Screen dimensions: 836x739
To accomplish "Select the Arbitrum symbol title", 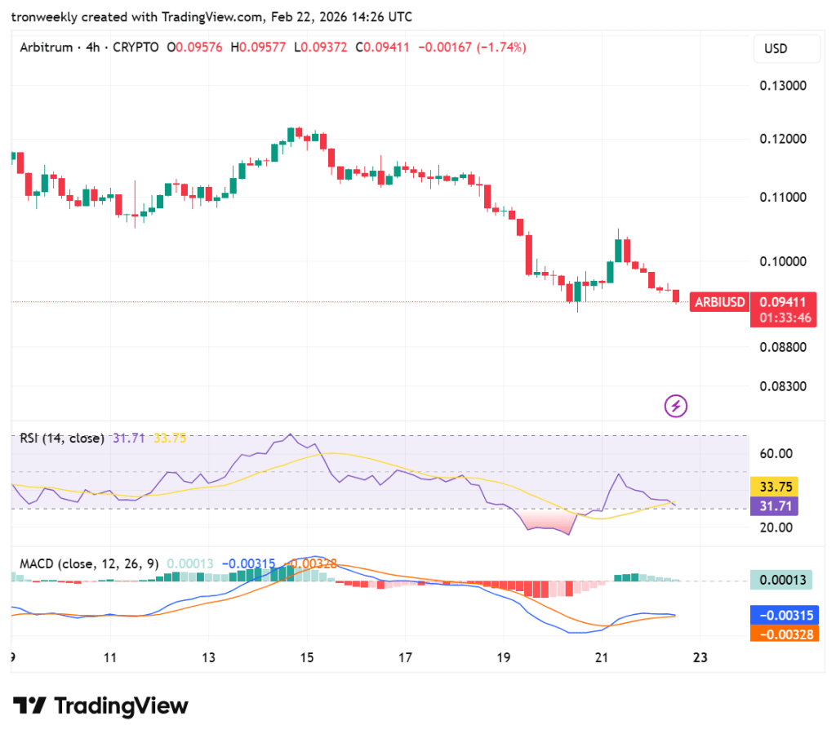I will click(x=47, y=47).
